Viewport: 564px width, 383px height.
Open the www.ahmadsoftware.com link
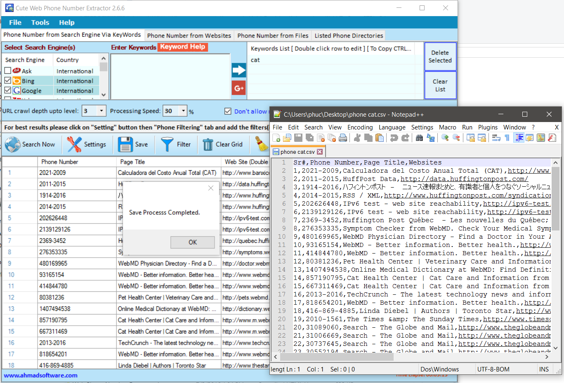coord(41,375)
